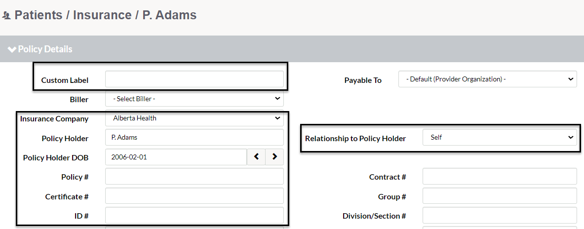Click into the Certificate # field
The image size is (584, 229).
tap(195, 195)
